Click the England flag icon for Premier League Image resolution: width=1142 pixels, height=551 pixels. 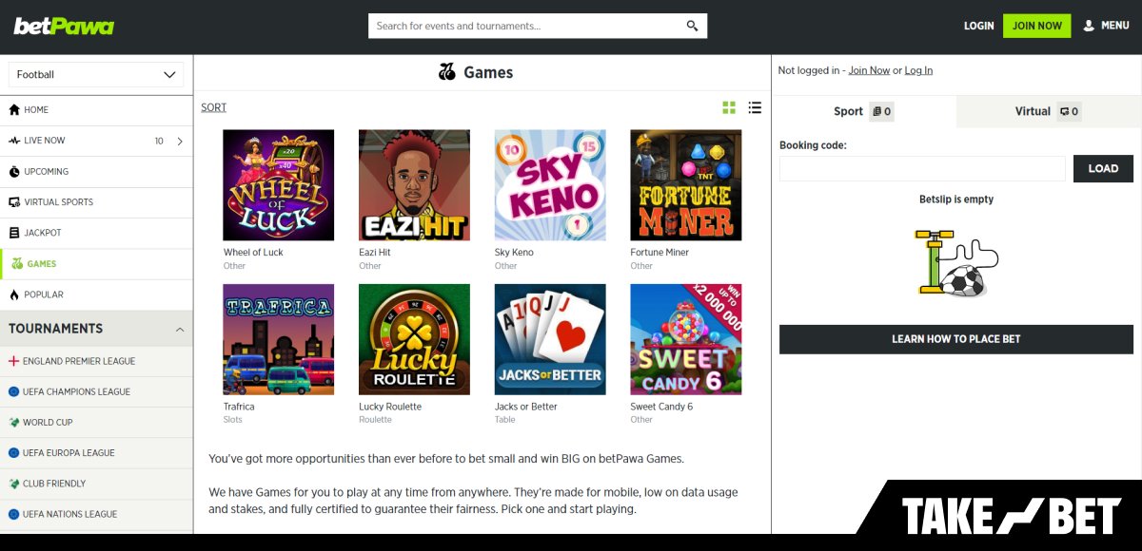13,361
